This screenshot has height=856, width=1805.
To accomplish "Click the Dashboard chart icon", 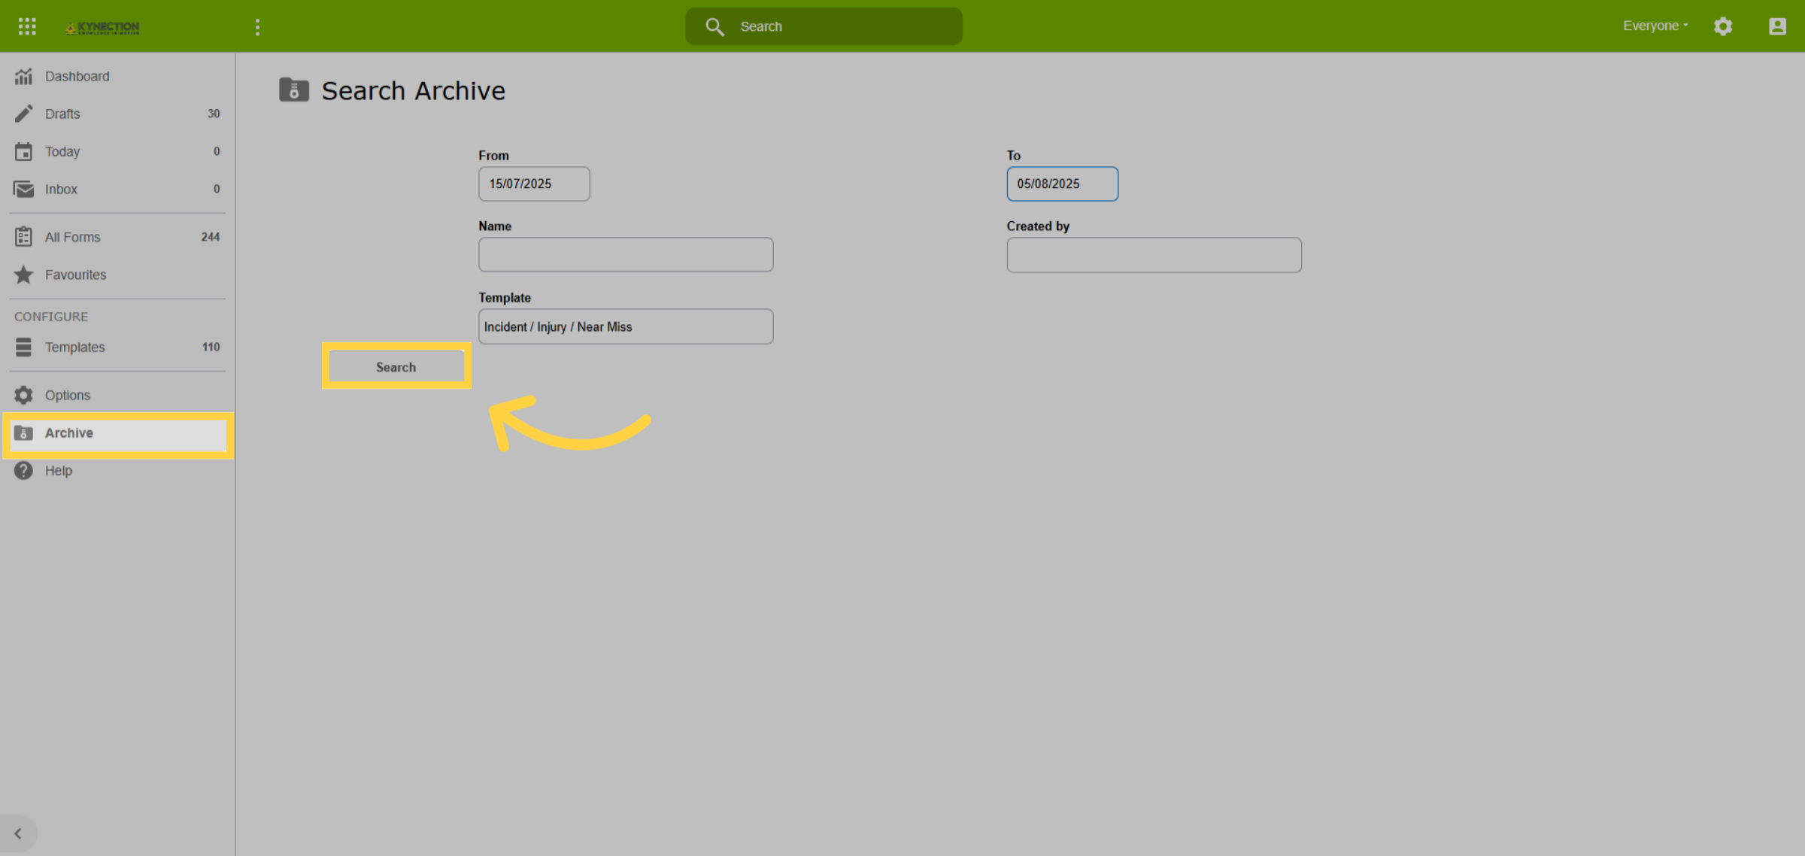I will pyautogui.click(x=23, y=76).
